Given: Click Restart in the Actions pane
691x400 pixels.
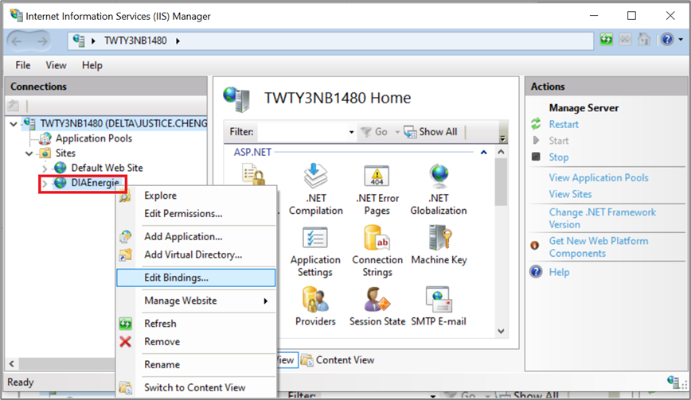Looking at the screenshot, I should (564, 124).
